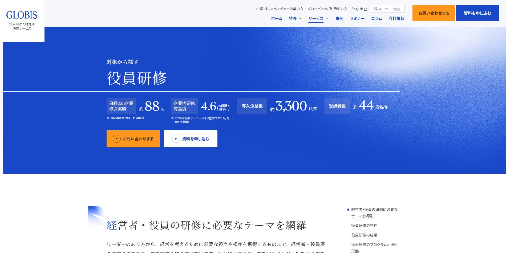Click the search magnifier icon

[376, 9]
